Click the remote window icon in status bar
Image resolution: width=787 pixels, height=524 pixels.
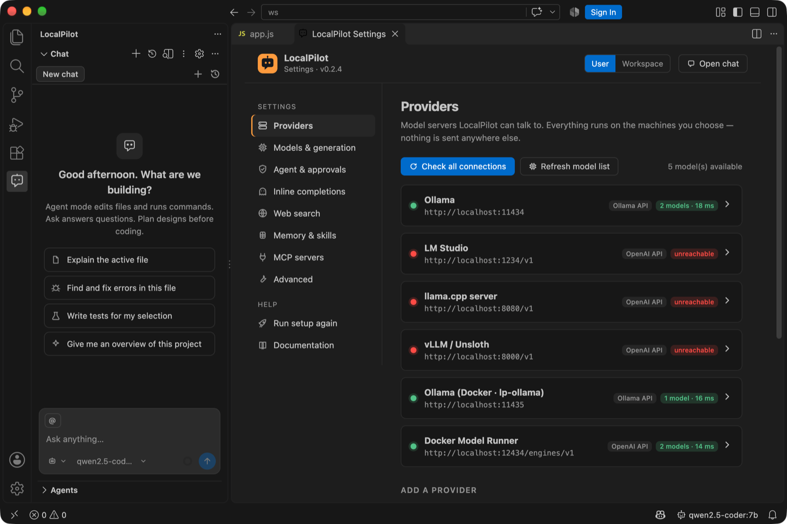pyautogui.click(x=14, y=515)
